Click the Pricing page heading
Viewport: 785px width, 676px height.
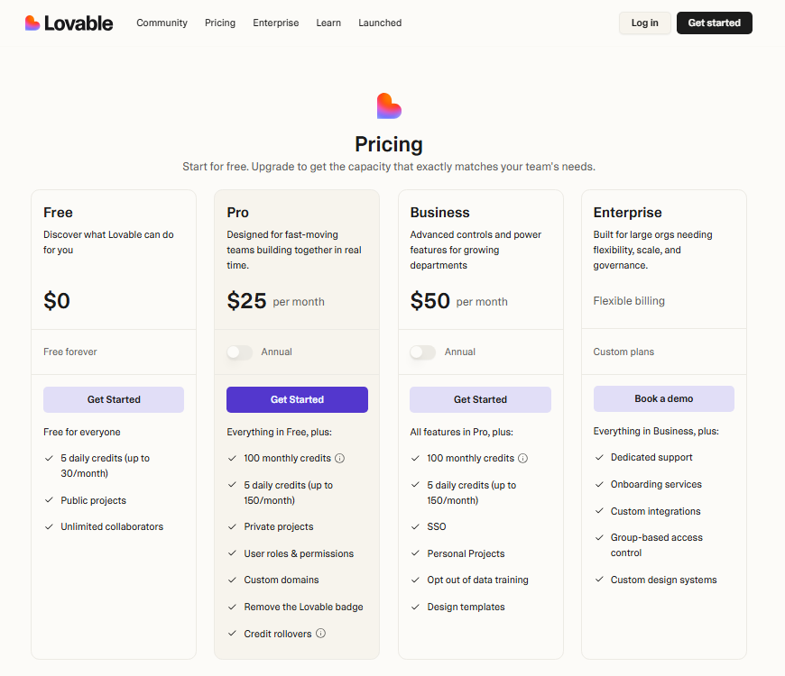coord(389,144)
